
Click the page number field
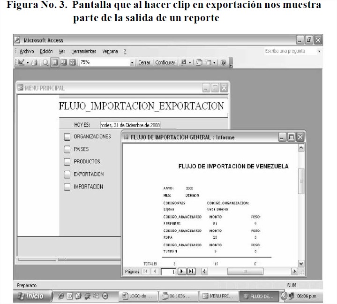(168, 272)
